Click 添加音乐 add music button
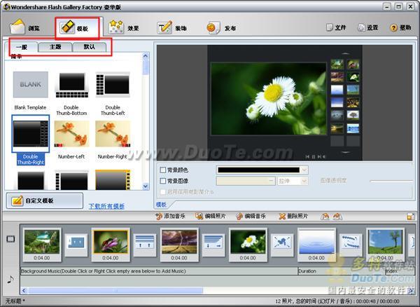This screenshot has height=307, width=420. [x=170, y=216]
